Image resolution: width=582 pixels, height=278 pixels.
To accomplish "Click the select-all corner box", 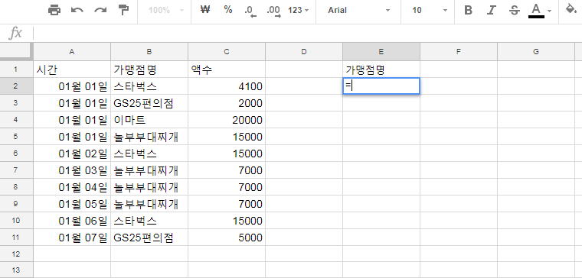I will [16, 51].
